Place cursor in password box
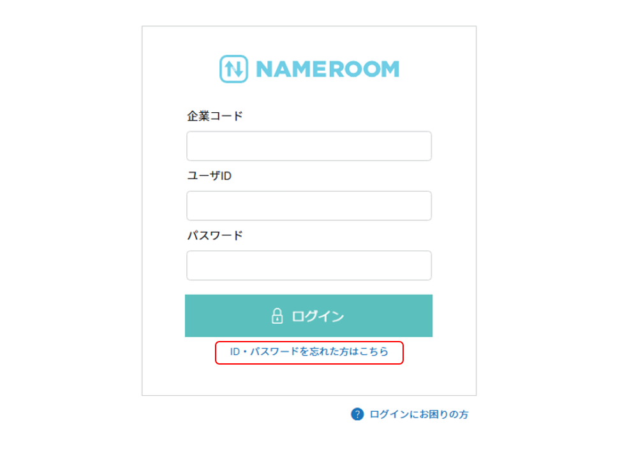The height and width of the screenshot is (450, 620). [x=309, y=265]
